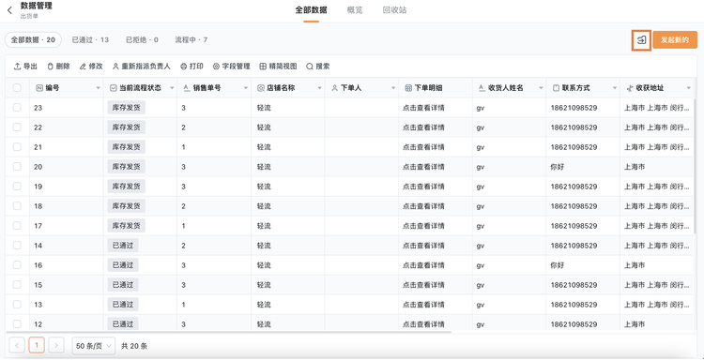Screen dimensions: 704x360
Task: Toggle the select-all header checkbox
Action: pyautogui.click(x=17, y=88)
